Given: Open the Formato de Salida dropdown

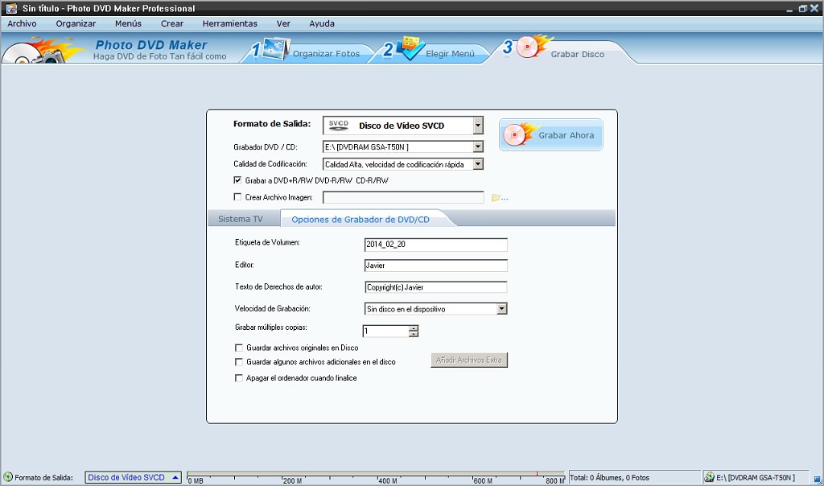Looking at the screenshot, I should tap(478, 126).
